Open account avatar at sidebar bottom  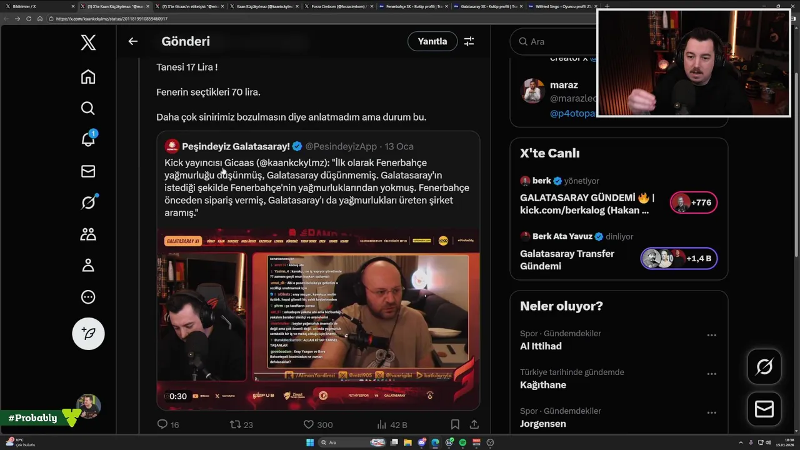(88, 406)
